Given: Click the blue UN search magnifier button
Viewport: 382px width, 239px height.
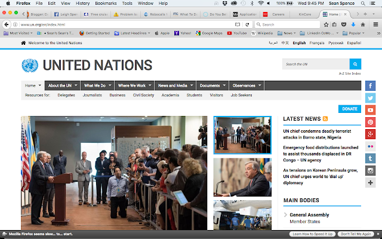Looking at the screenshot, I should click(x=355, y=64).
